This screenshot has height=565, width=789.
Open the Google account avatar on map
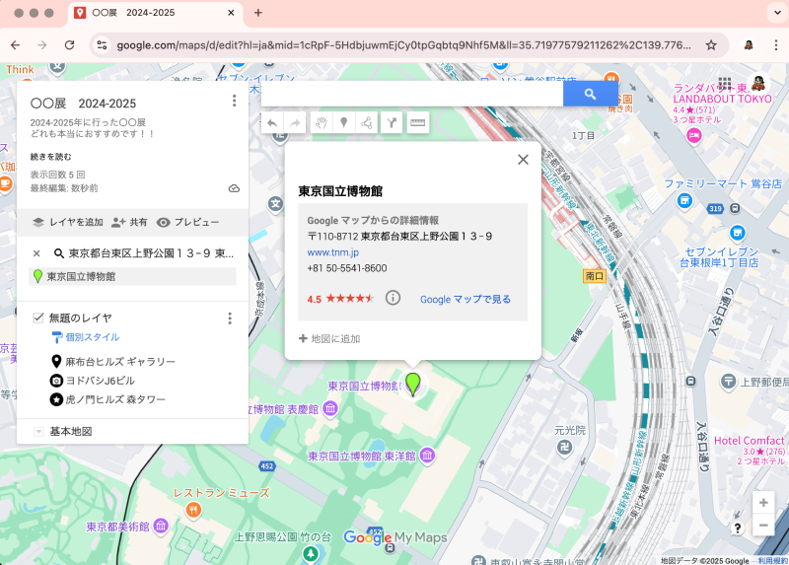tap(758, 82)
